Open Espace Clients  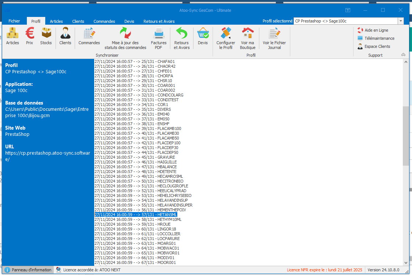pyautogui.click(x=374, y=46)
